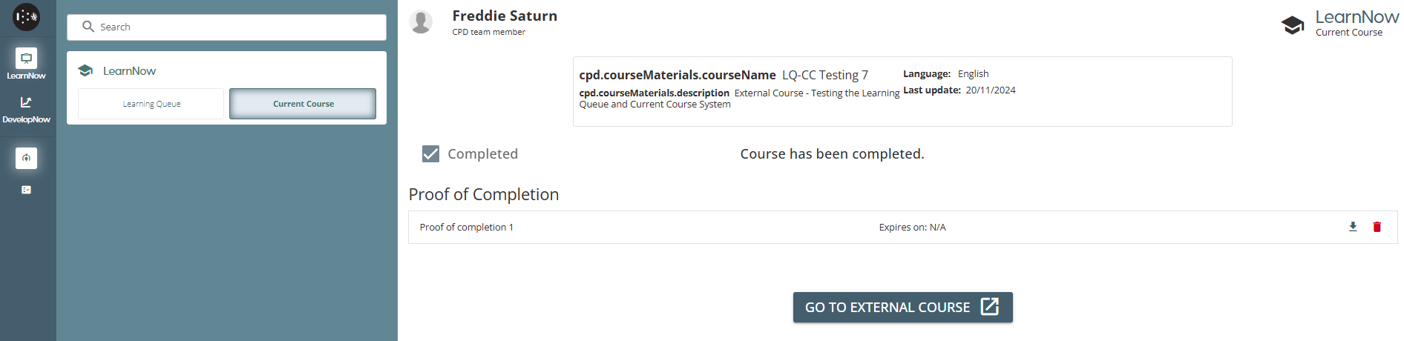Click the app logo in the sidebar
The height and width of the screenshot is (341, 1404).
27,17
